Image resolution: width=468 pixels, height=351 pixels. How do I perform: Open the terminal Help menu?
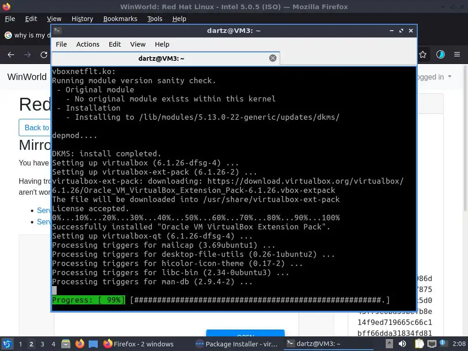[162, 44]
